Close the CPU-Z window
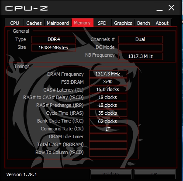Viewport: 183px width, 181px height. [x=171, y=8]
